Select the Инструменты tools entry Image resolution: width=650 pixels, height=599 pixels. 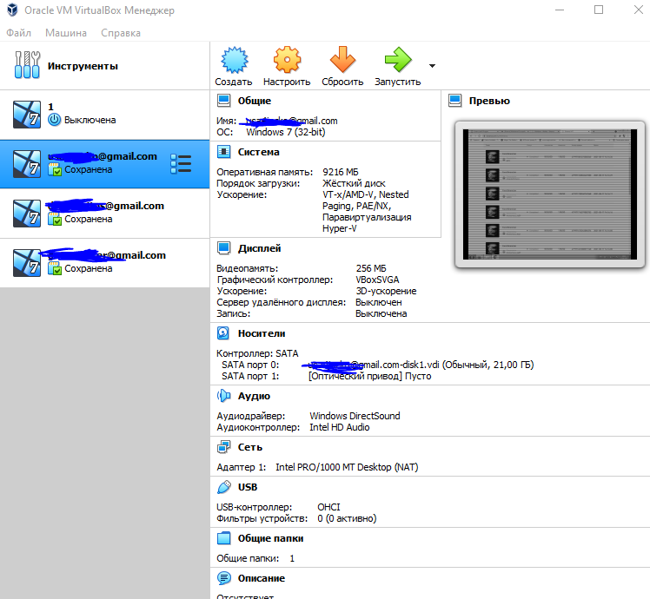pos(105,65)
